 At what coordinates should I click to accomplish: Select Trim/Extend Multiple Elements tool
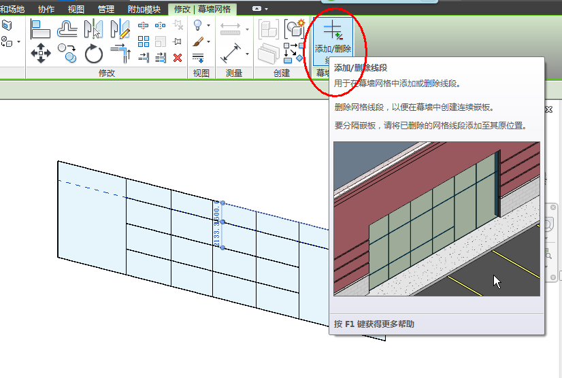point(161,57)
